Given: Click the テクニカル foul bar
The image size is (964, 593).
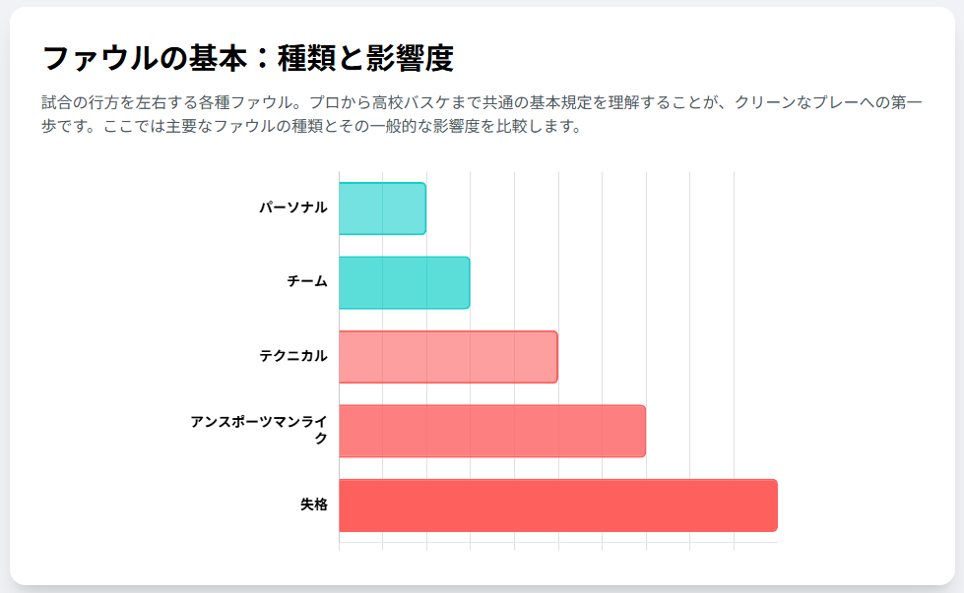Looking at the screenshot, I should (x=448, y=356).
